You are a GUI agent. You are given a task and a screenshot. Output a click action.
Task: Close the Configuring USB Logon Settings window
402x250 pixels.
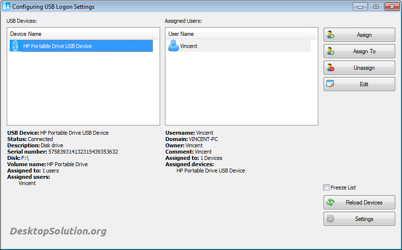click(392, 7)
